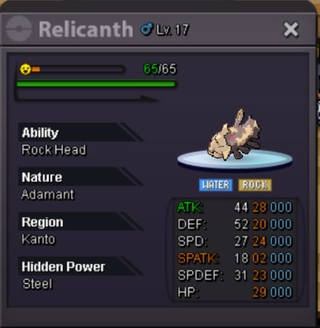Click the HP stat row

(234, 292)
